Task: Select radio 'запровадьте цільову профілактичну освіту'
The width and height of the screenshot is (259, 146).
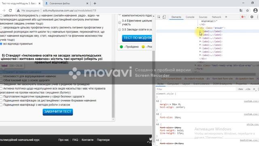Action: [x=1, y=28]
